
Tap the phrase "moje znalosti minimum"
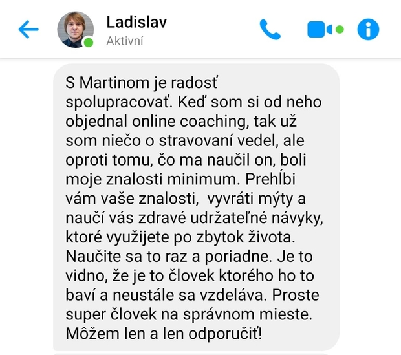(x=151, y=179)
